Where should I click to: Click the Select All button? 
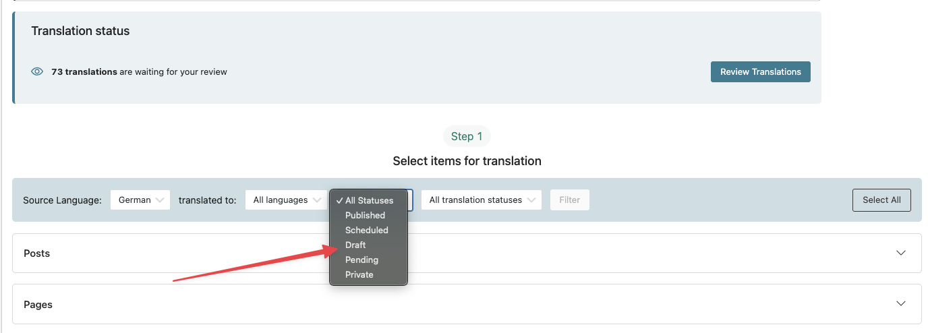[881, 200]
